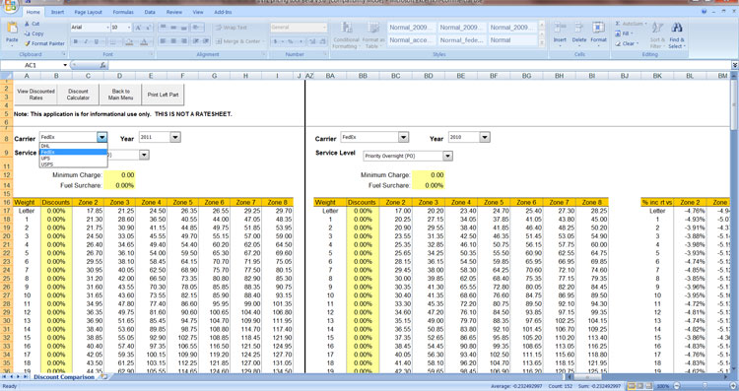Open the Discount Comparison sheet tab
Image resolution: width=739 pixels, height=391 pixels.
pos(64,377)
